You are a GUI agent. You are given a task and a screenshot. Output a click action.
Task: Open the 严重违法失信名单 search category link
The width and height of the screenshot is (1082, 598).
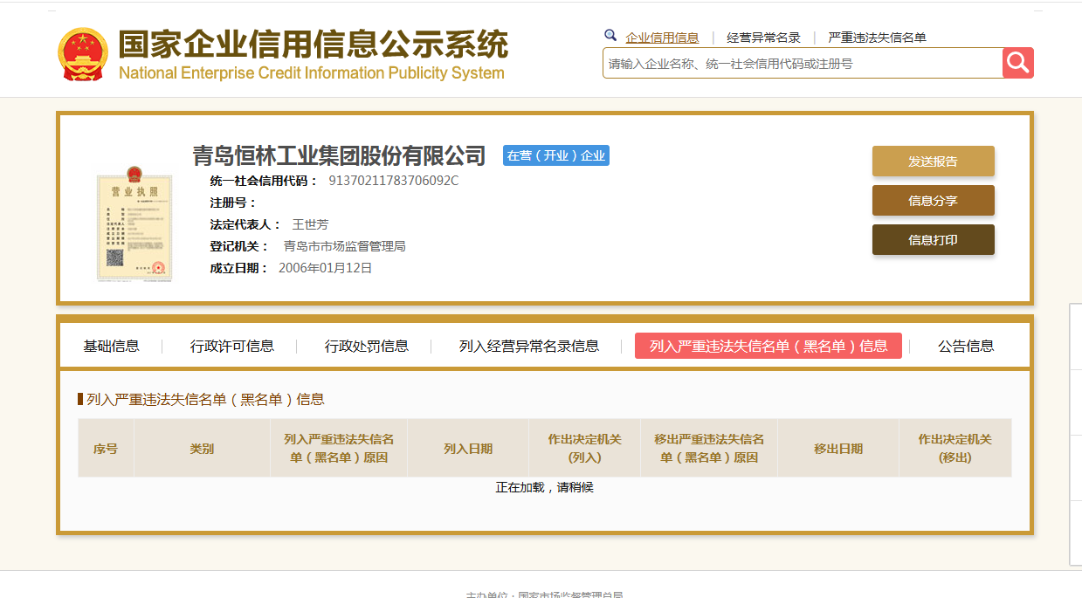point(878,38)
